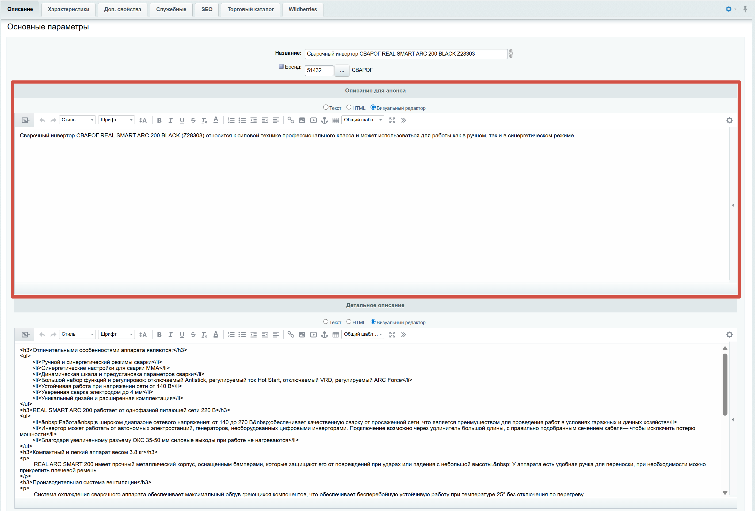Image resolution: width=755 pixels, height=511 pixels.
Task: Open Шрифт dropdown in detailed description editor
Action: (x=116, y=335)
